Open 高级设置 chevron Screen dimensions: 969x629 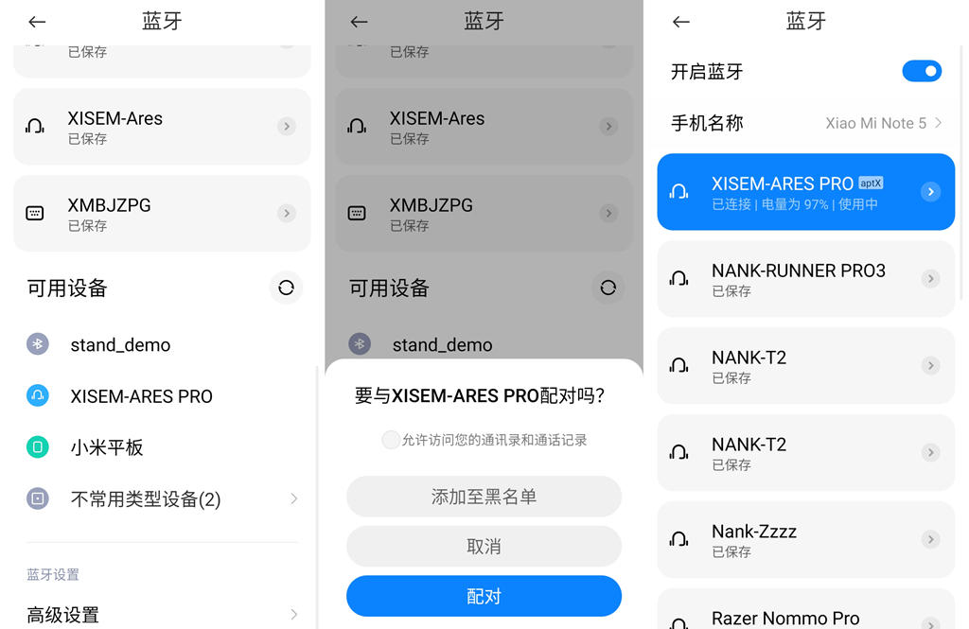(x=294, y=614)
